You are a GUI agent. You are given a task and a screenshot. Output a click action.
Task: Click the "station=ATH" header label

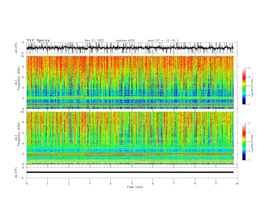pyautogui.click(x=125, y=40)
